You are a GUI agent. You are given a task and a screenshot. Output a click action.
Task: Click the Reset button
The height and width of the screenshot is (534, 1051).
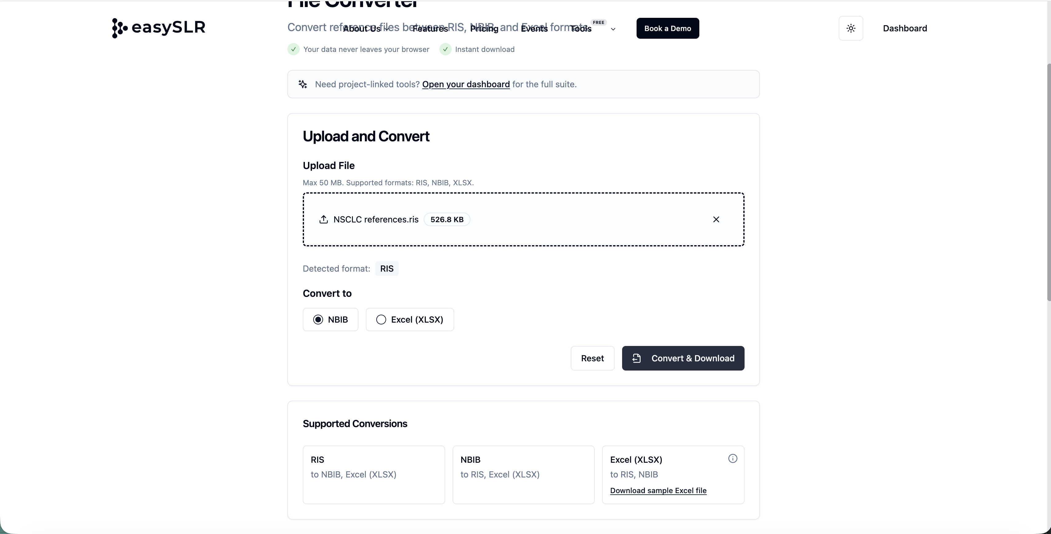click(x=592, y=359)
